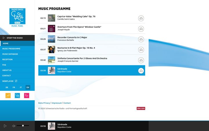Select the EN language option
Viewport: 209px width, 131px height.
pyautogui.click(x=28, y=87)
